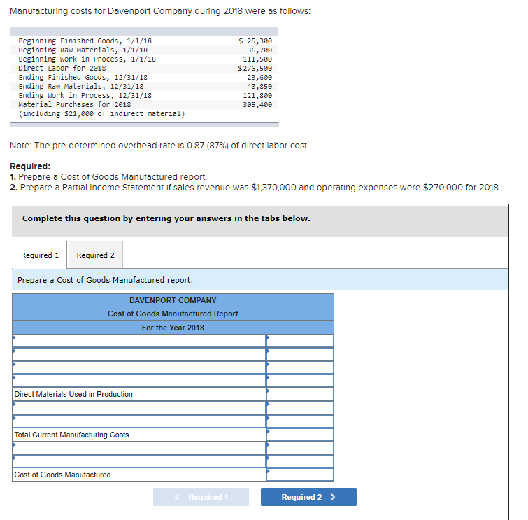Click the 'Cost of Goods Manufactured' row label
Image resolution: width=528 pixels, height=520 pixels.
[x=62, y=475]
